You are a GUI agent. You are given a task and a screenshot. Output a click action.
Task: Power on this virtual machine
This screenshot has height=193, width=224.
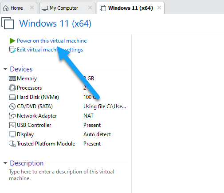click(x=52, y=41)
